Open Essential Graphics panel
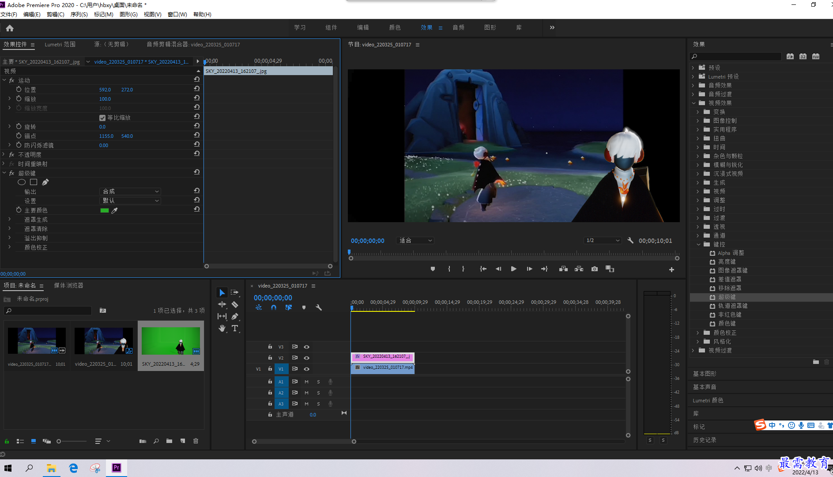The image size is (833, 477). (705, 374)
